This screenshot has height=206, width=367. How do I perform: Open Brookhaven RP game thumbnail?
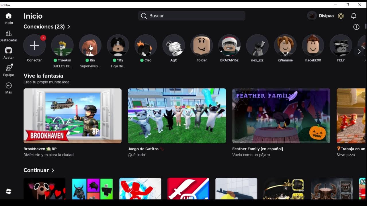[x=73, y=116]
